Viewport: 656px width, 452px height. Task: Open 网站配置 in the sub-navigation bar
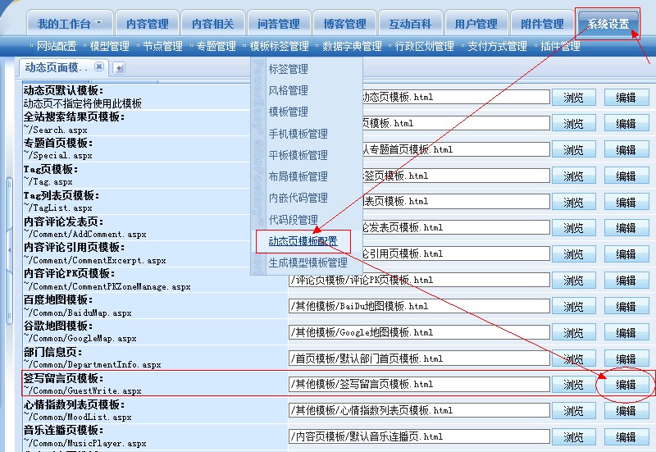(x=57, y=47)
